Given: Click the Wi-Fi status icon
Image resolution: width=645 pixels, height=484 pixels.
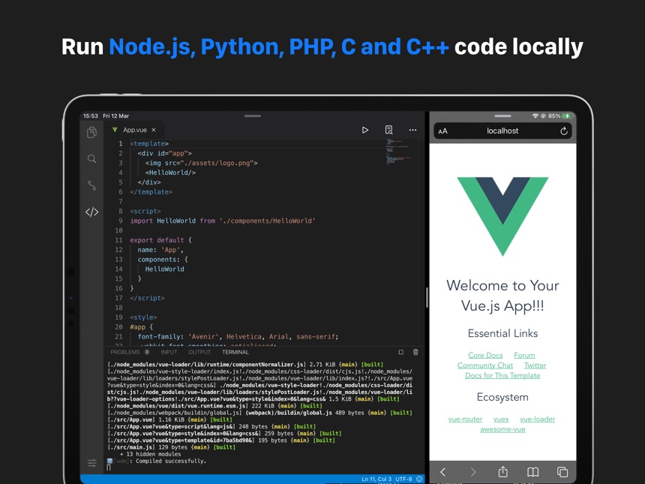Looking at the screenshot, I should [x=535, y=116].
